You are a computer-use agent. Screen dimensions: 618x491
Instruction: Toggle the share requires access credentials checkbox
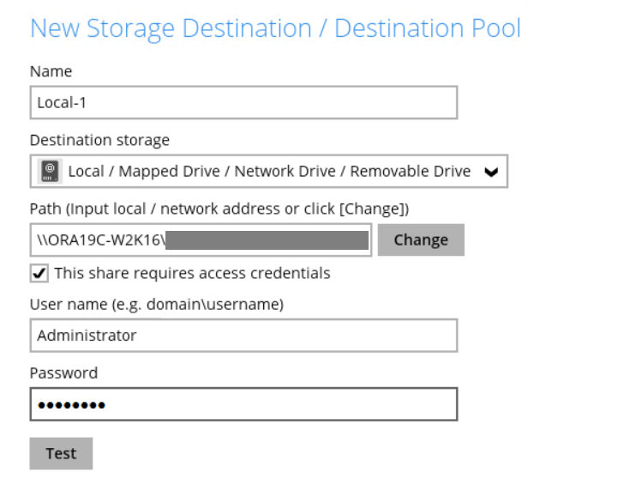click(39, 273)
